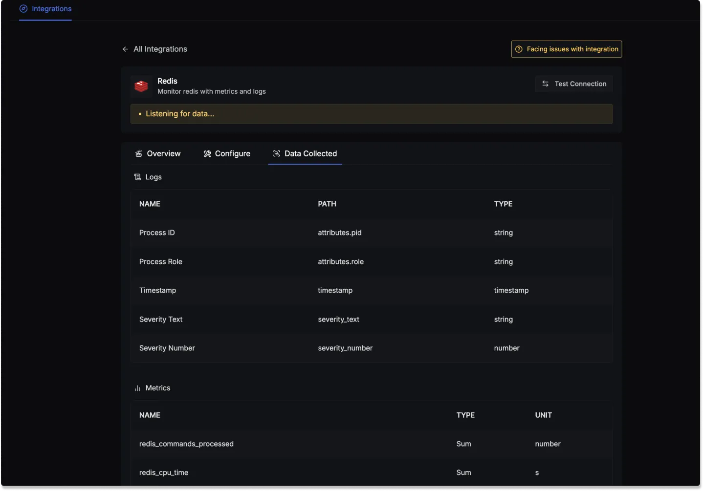Image resolution: width=703 pixels, height=491 pixels.
Task: Click the PATH column header
Action: pyautogui.click(x=327, y=204)
